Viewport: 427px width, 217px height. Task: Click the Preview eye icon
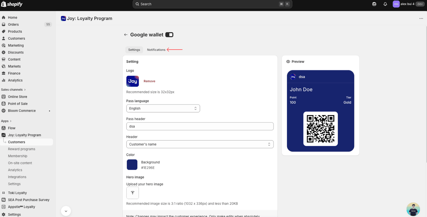288,62
